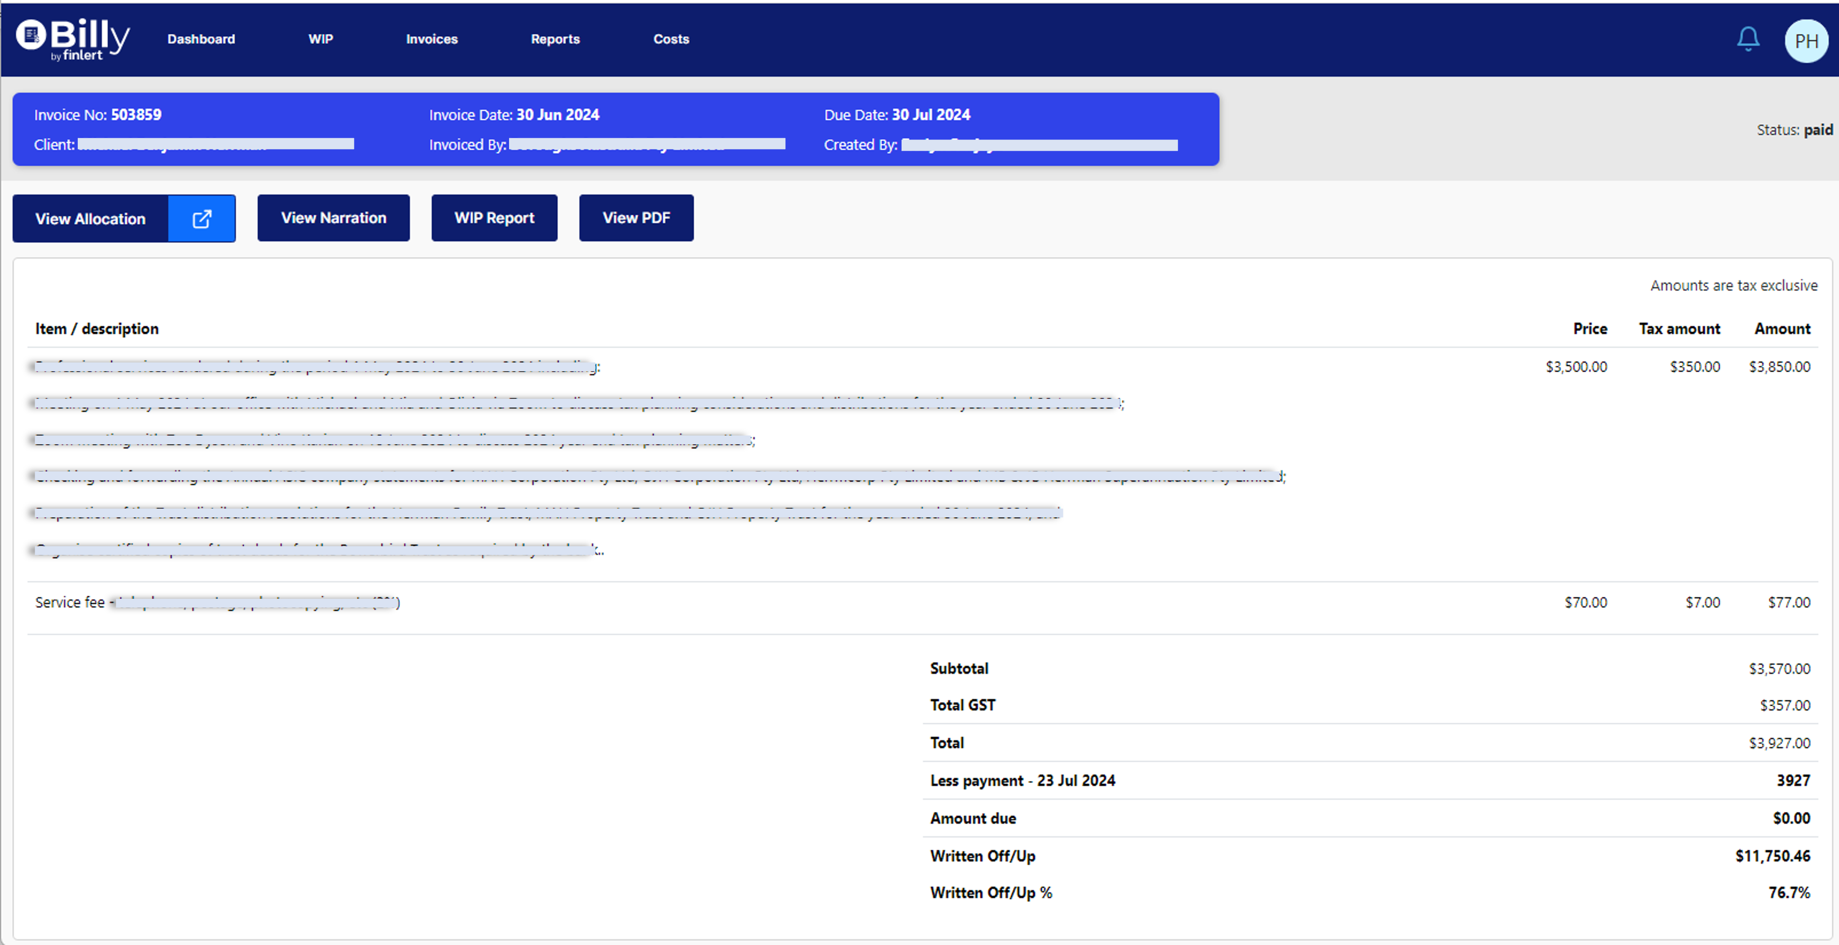Open the notifications bell

[x=1747, y=39]
